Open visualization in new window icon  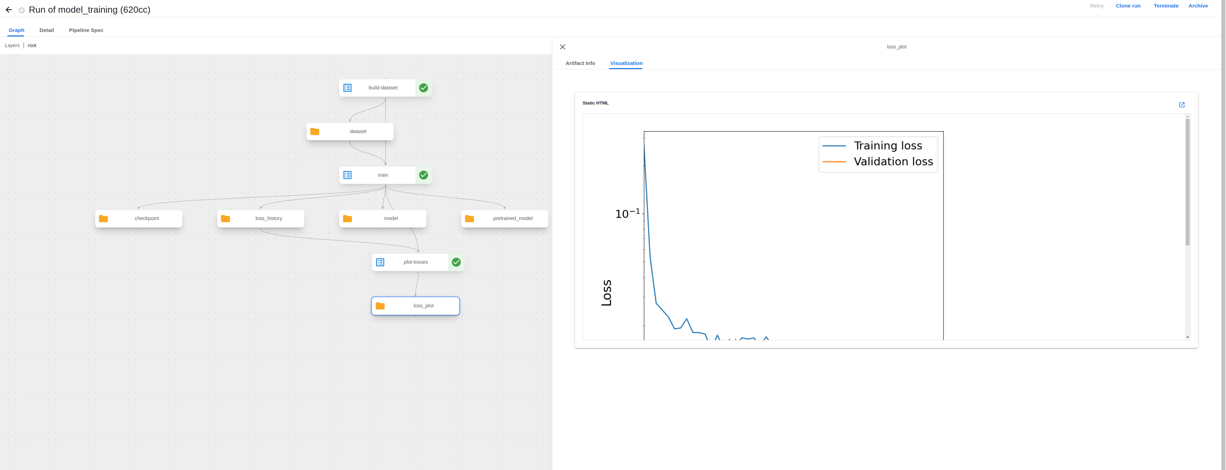click(x=1181, y=105)
